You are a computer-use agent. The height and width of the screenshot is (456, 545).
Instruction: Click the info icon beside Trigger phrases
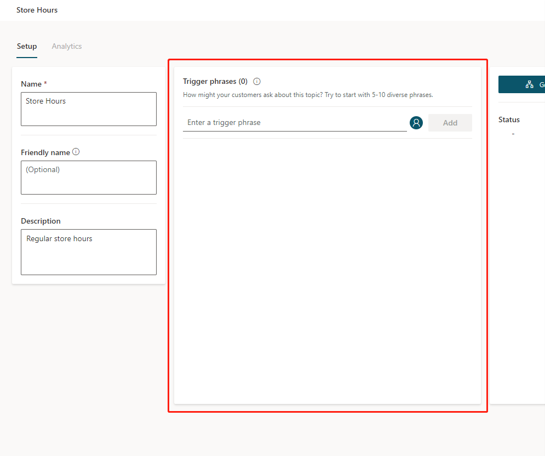(x=257, y=82)
